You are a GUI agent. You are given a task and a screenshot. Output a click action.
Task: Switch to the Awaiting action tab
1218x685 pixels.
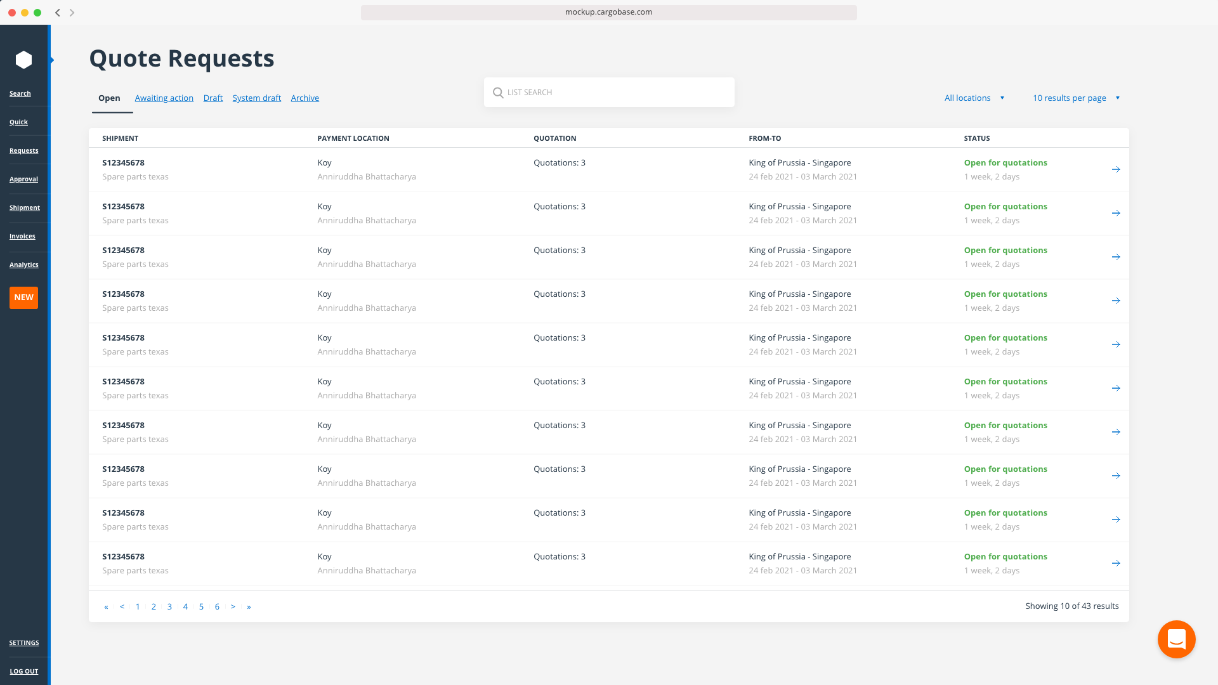(x=164, y=98)
